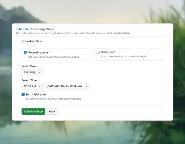Click 'Schedule routine scans for ongoing compliance' text

[54, 57]
